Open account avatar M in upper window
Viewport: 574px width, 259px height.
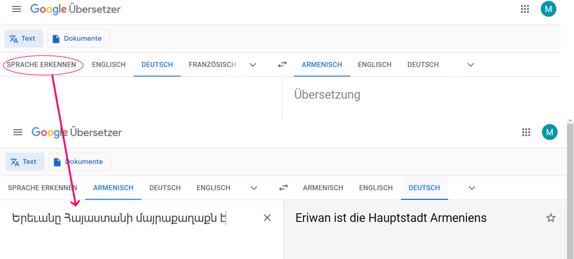(548, 9)
